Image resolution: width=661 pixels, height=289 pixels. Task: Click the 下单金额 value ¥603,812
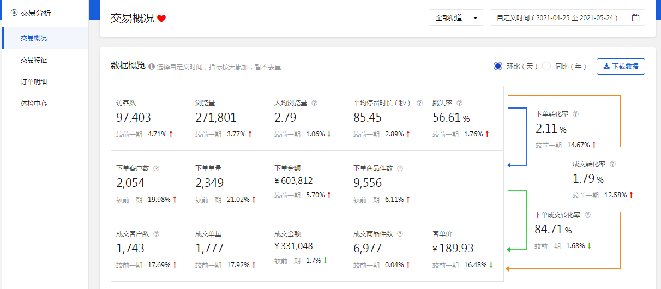click(x=293, y=180)
